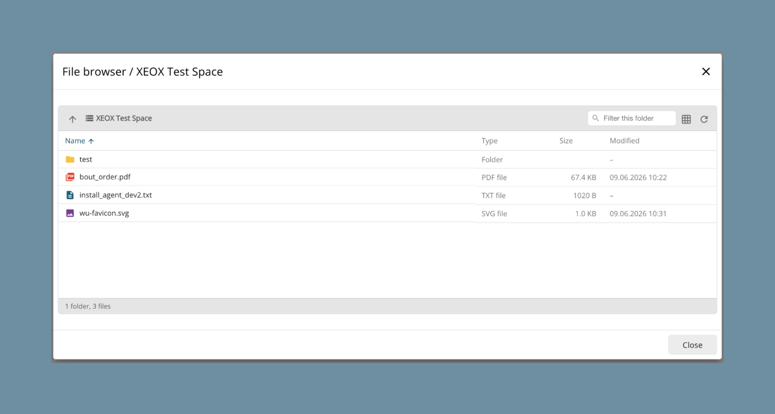This screenshot has height=414, width=775.
Task: Click the search magnifier icon
Action: click(596, 118)
